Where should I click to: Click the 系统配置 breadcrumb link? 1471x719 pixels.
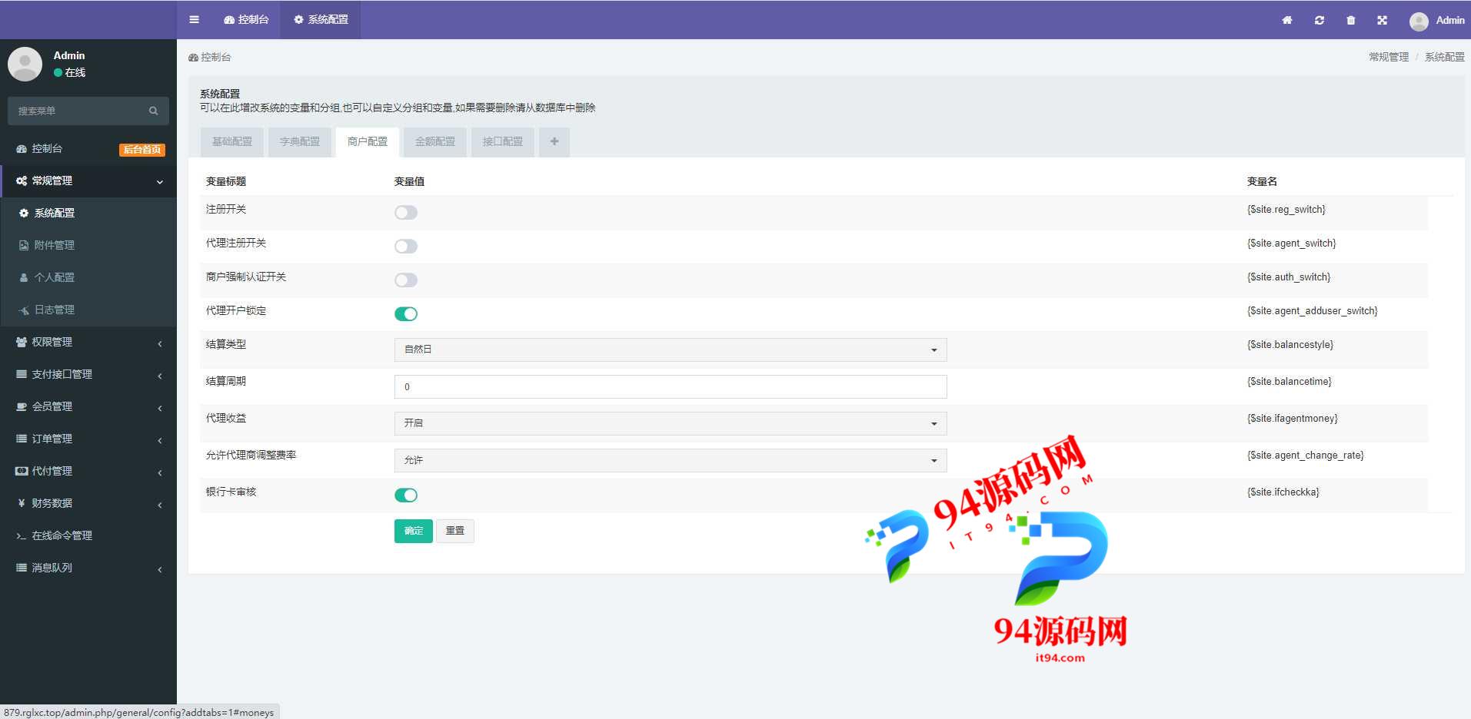click(1444, 57)
